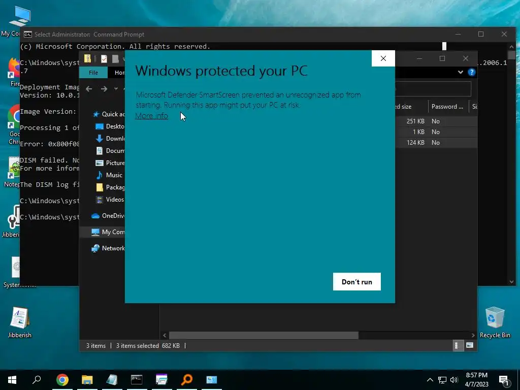Screen dimensions: 520x390
Task: Show hidden system tray icons
Action: (x=430, y=380)
